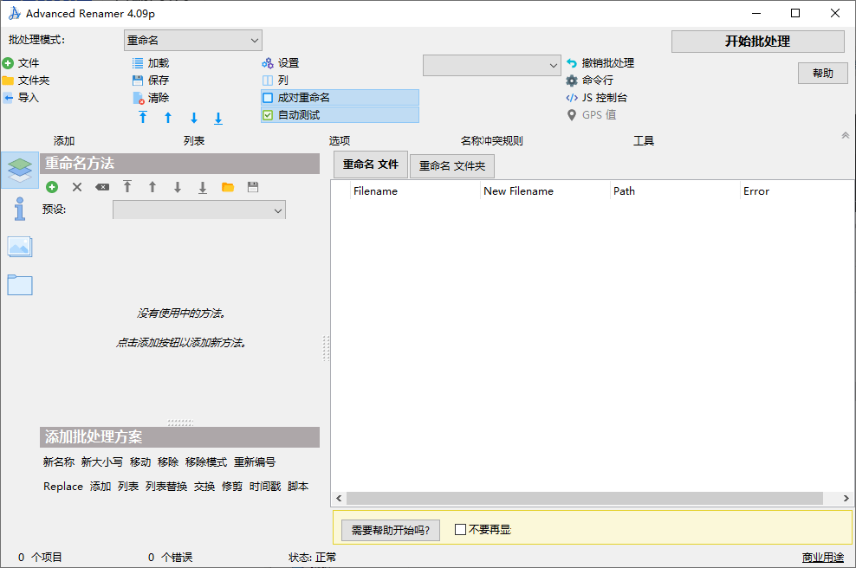Click the 开始批处理 button
Screen dimensions: 856x568
(756, 41)
